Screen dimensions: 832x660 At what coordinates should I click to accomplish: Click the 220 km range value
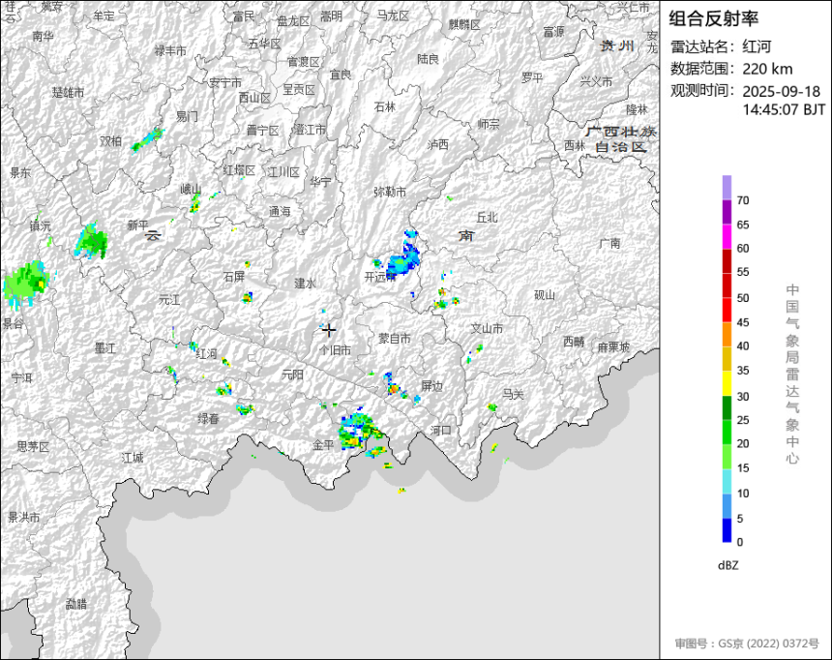tap(767, 69)
